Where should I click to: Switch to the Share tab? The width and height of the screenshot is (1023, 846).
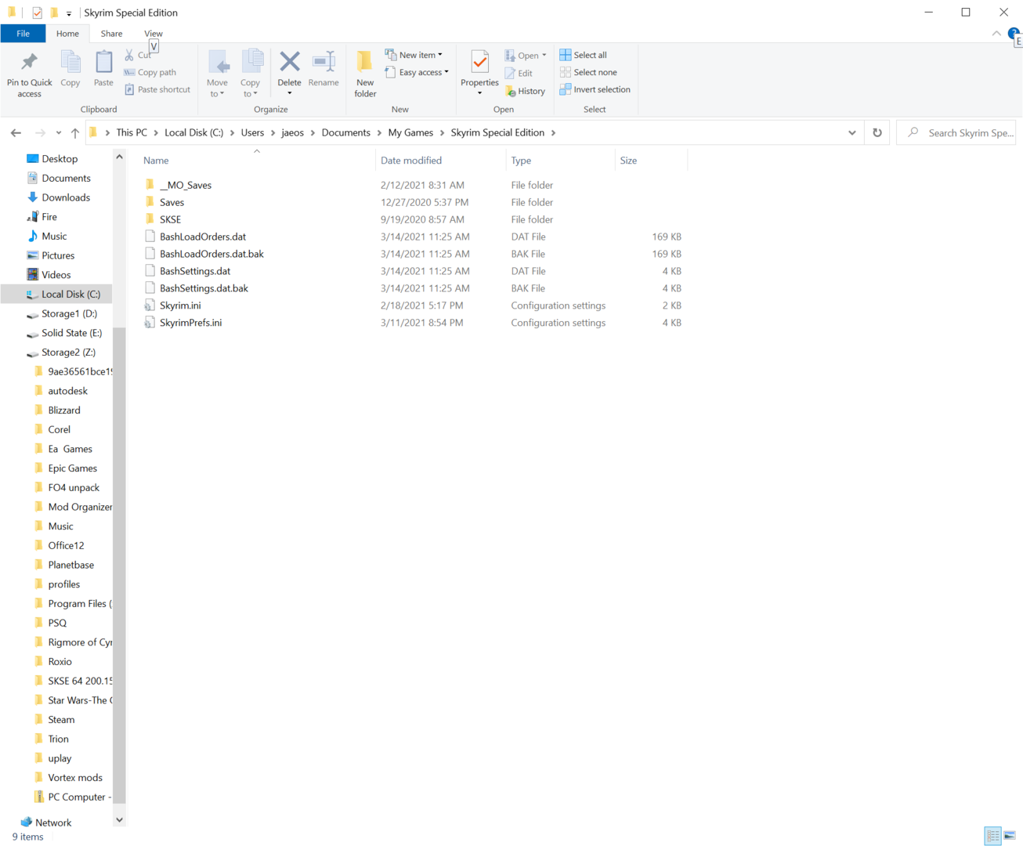[111, 34]
